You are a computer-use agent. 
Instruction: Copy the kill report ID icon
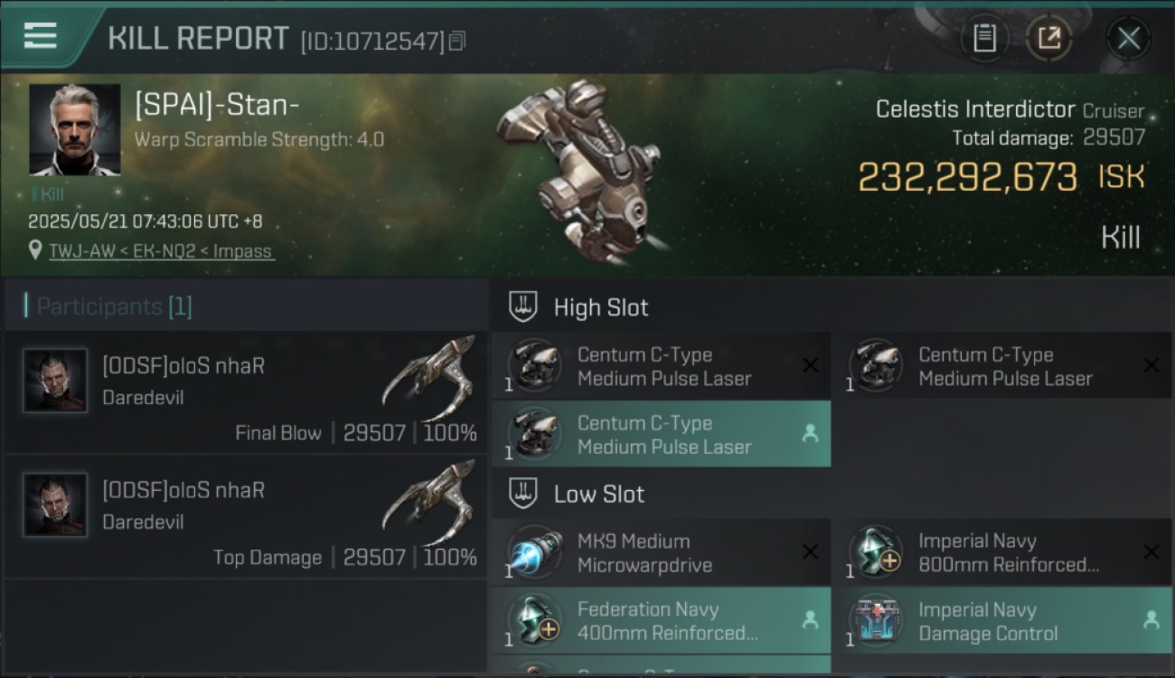tap(457, 41)
